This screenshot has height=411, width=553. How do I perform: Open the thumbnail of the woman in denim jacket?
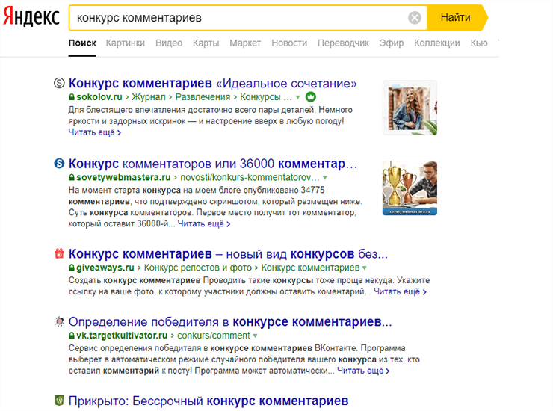[x=410, y=108]
